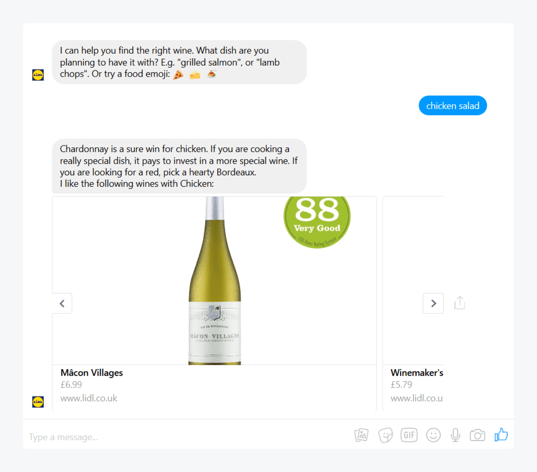Click the Chardonnay recommendation message bubble

(180, 166)
